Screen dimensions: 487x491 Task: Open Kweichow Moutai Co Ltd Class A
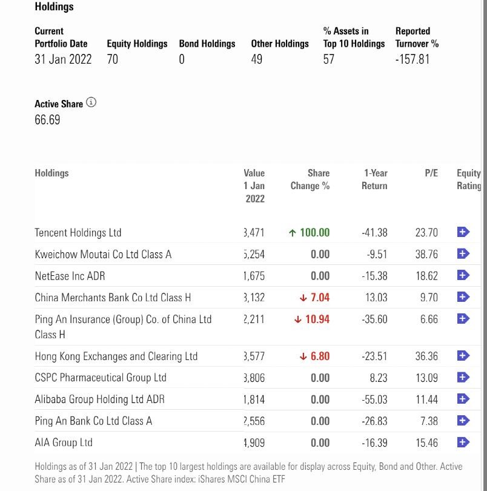pyautogui.click(x=103, y=255)
